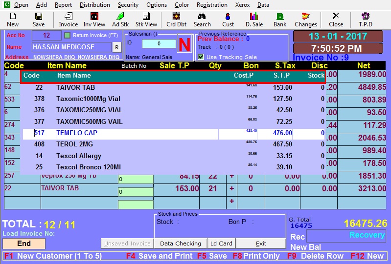This screenshot has height=264, width=391.
Task: Click the Unsaved Invoice button
Action: pyautogui.click(x=127, y=244)
